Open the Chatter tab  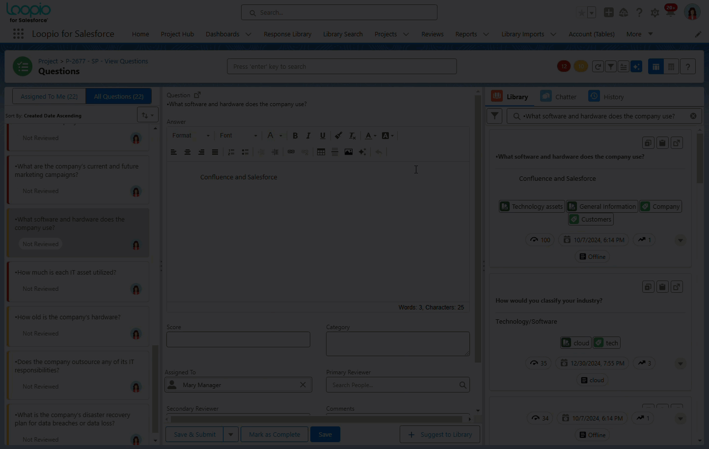tap(559, 96)
